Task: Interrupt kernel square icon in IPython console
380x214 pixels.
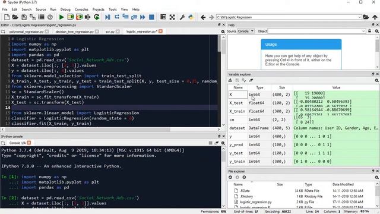Action: click(210, 143)
